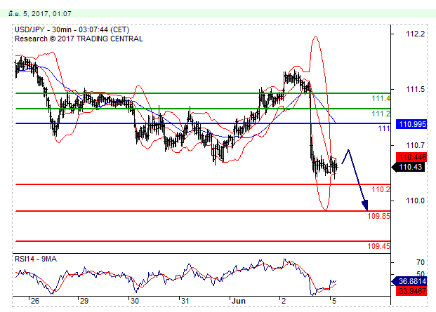This screenshot has width=436, height=312.
Task: Click the '26' date axis label
Action: (35, 301)
